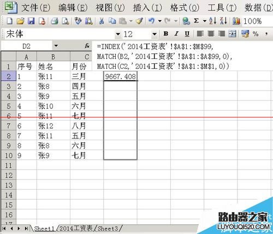Expand the font size dropdown
Screen dimensions: 273x234
tap(155, 34)
